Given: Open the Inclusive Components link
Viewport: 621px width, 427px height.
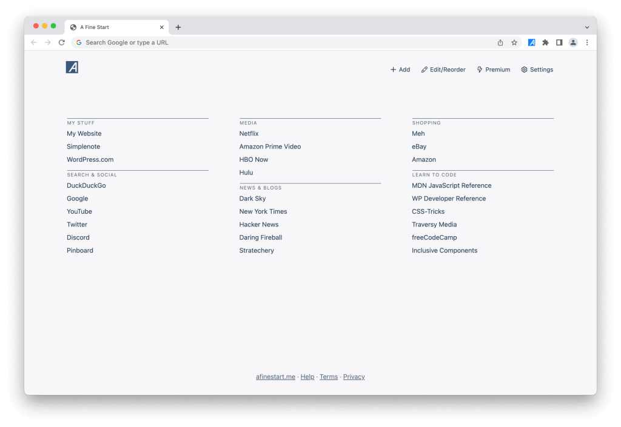Looking at the screenshot, I should tap(445, 251).
